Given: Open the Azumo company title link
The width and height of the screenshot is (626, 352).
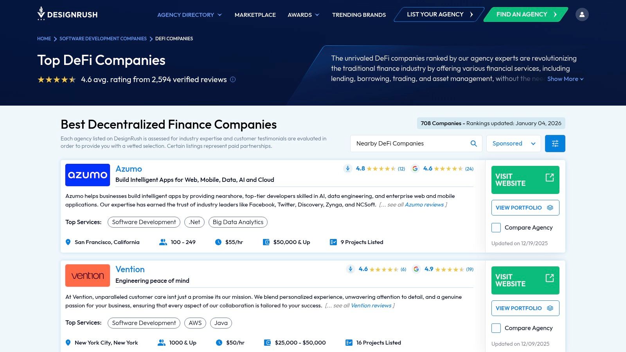Looking at the screenshot, I should coord(129,169).
